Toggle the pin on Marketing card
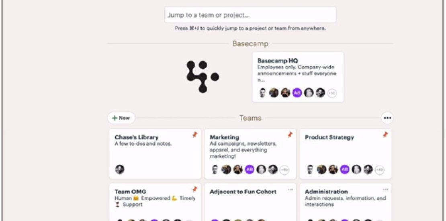Screen dimensions: 446x221 [290, 135]
